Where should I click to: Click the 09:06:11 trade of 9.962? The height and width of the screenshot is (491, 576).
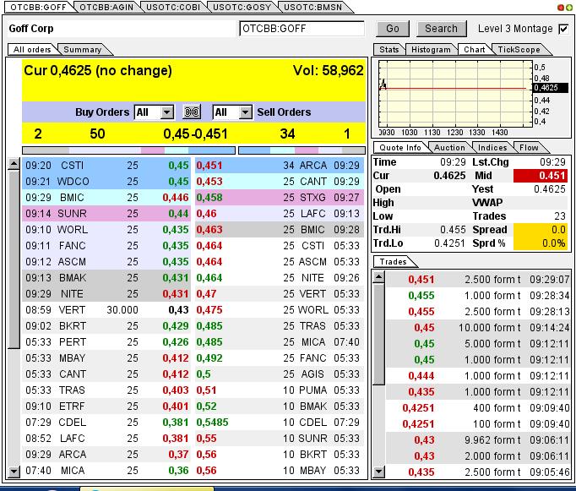point(478,440)
